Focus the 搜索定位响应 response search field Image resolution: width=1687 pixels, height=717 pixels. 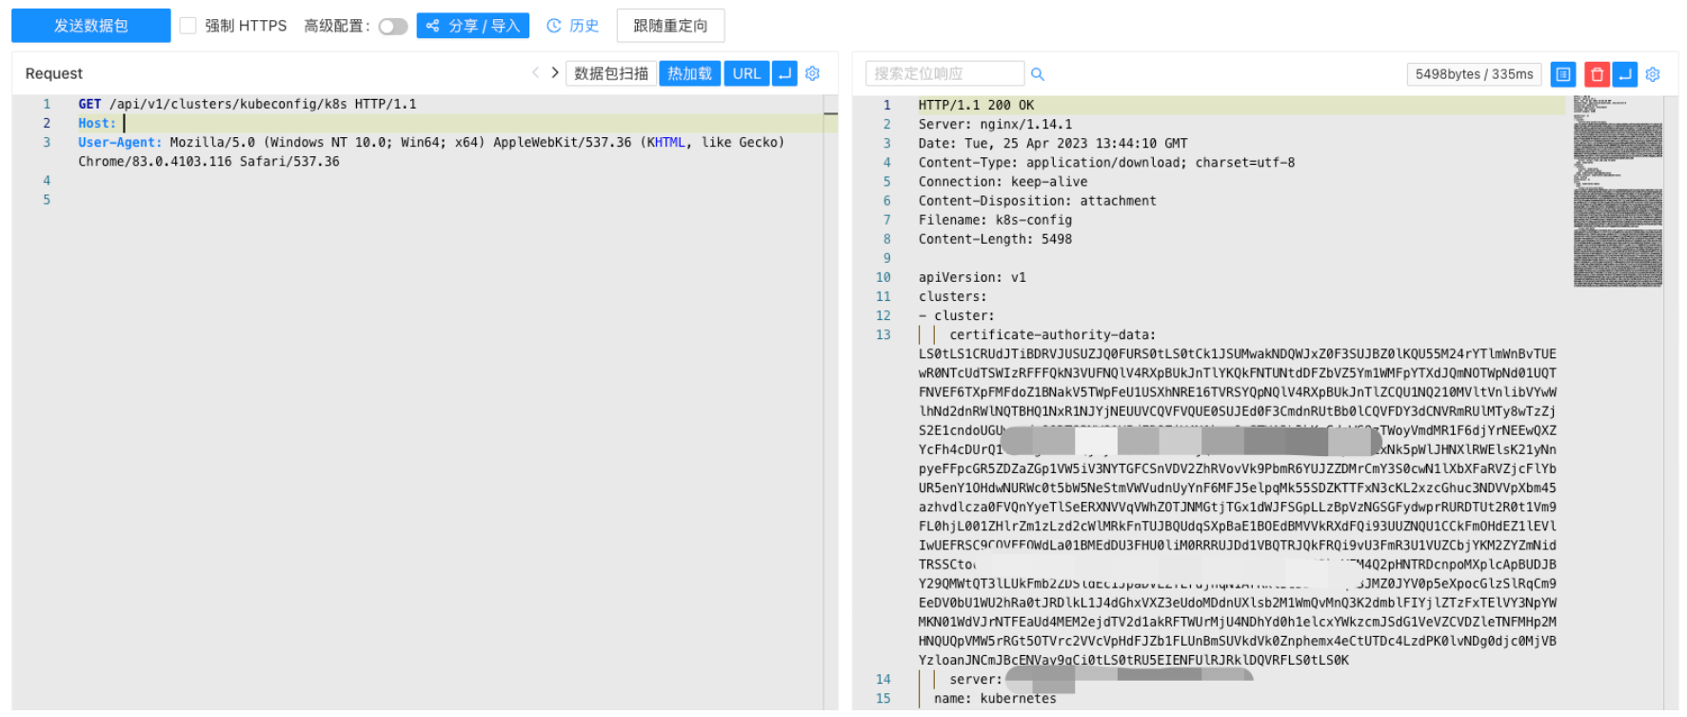point(943,73)
